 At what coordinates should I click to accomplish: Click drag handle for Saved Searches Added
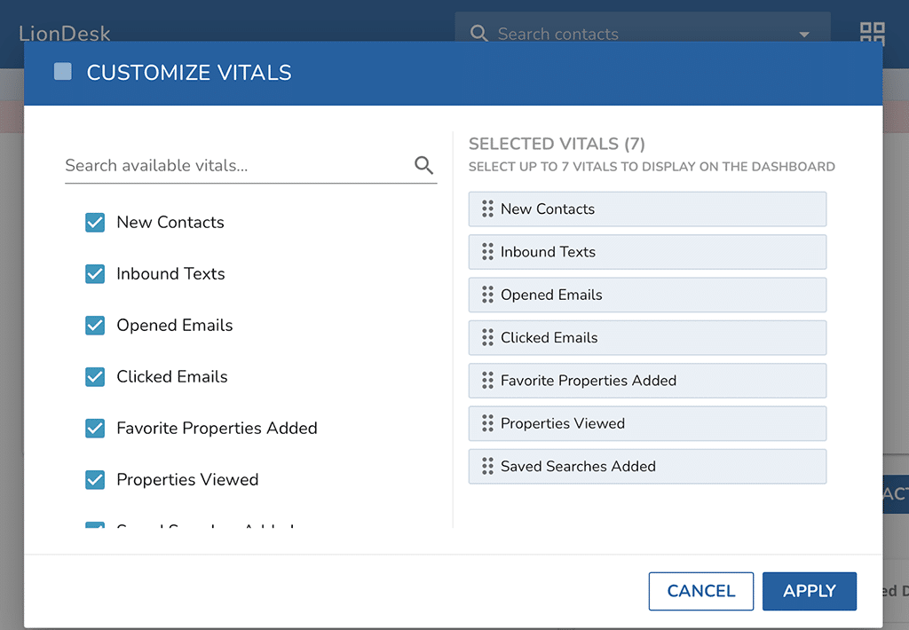[487, 467]
